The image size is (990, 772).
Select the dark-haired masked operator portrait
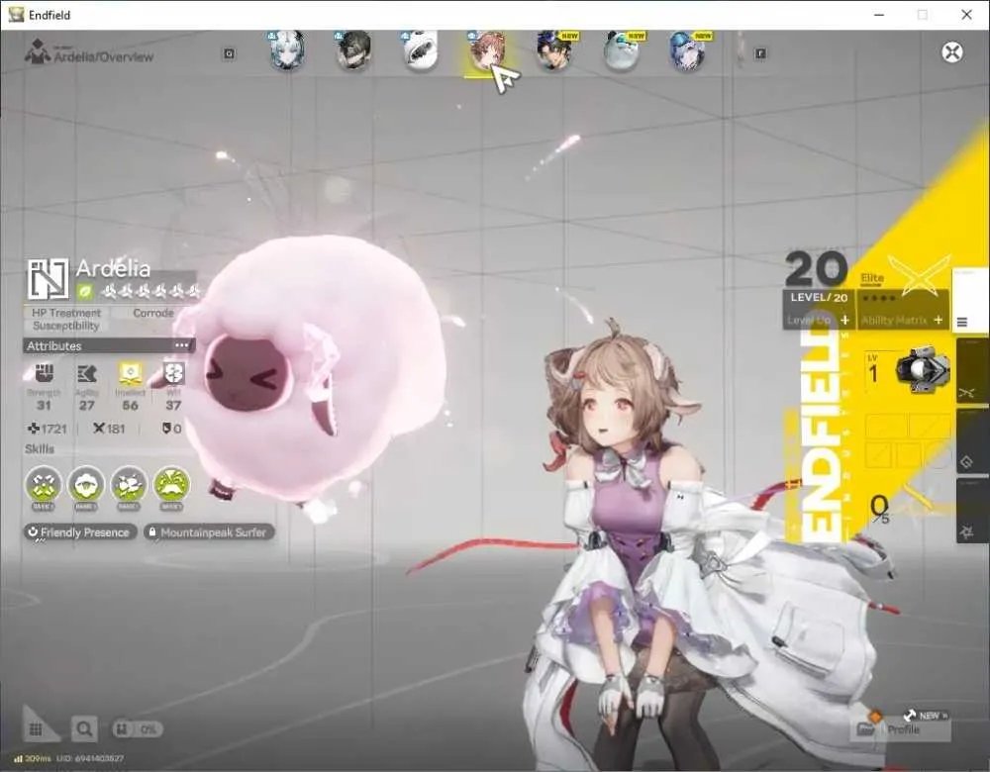[x=353, y=50]
